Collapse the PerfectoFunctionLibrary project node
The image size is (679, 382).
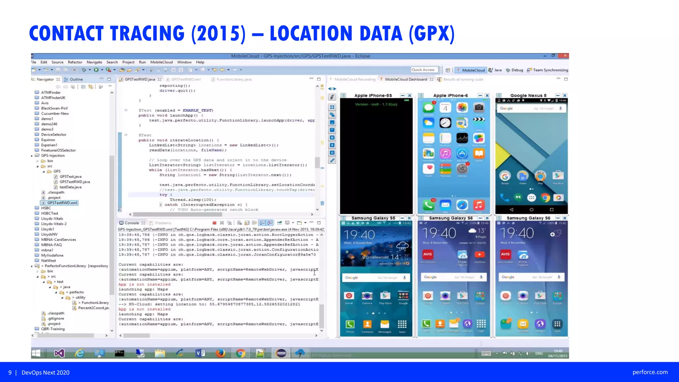pyautogui.click(x=32, y=266)
